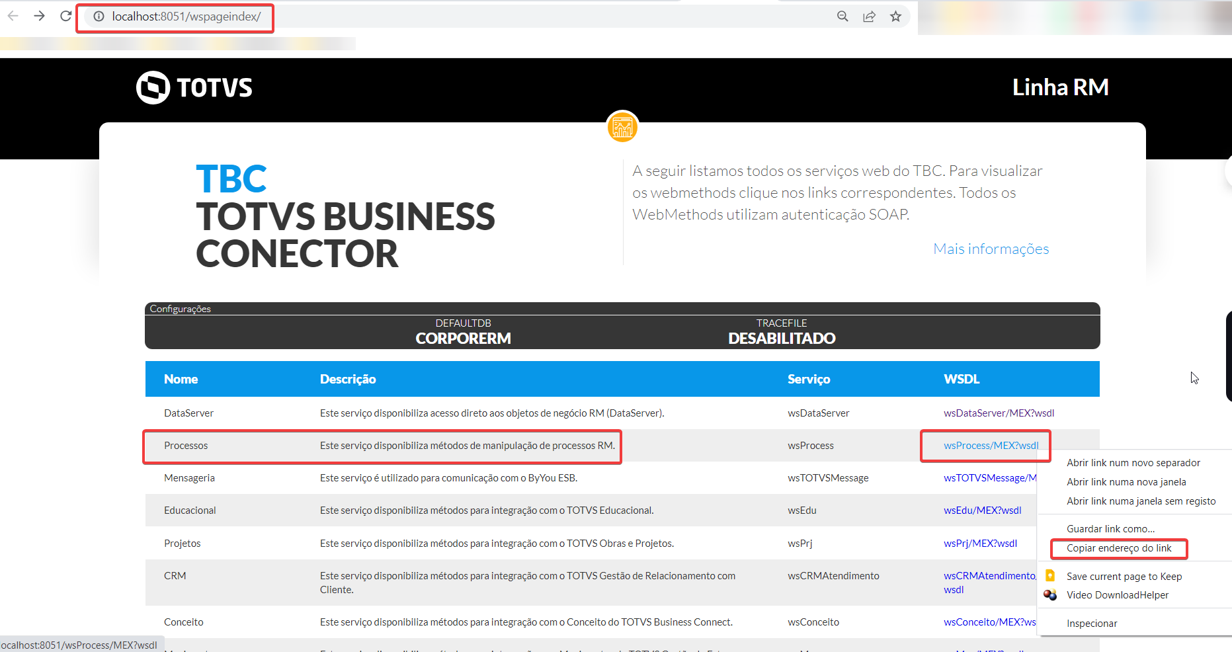Click the share page icon
Image resolution: width=1232 pixels, height=652 pixels.
click(869, 17)
